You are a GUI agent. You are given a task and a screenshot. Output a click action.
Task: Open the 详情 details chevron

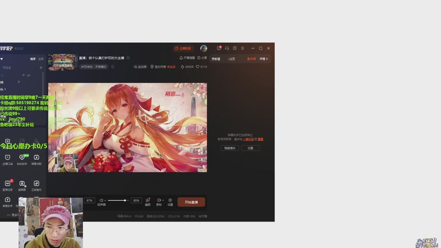point(263,59)
